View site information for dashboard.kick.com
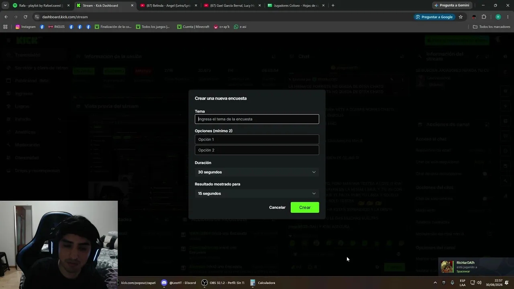514x289 pixels. click(x=37, y=17)
